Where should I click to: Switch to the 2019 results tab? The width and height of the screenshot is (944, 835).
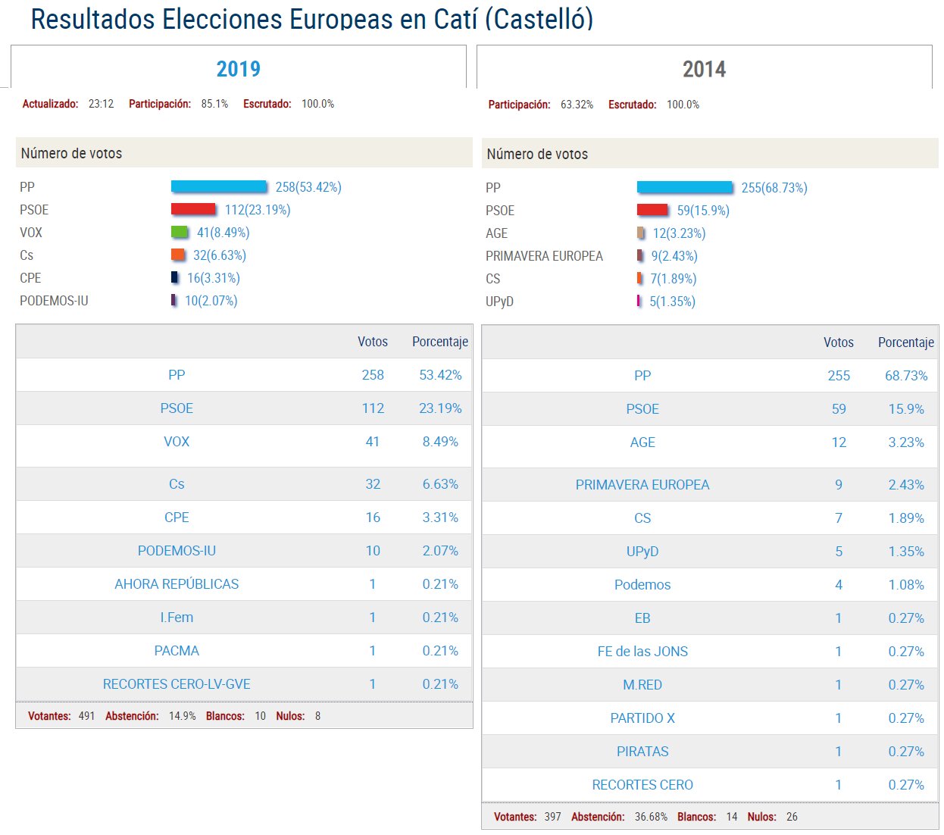coord(239,69)
